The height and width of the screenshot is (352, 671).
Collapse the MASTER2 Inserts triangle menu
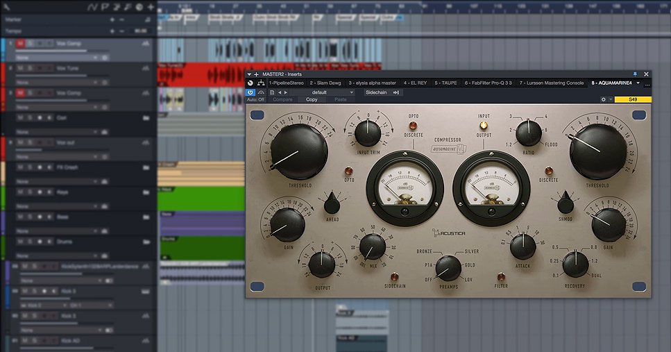tap(249, 74)
